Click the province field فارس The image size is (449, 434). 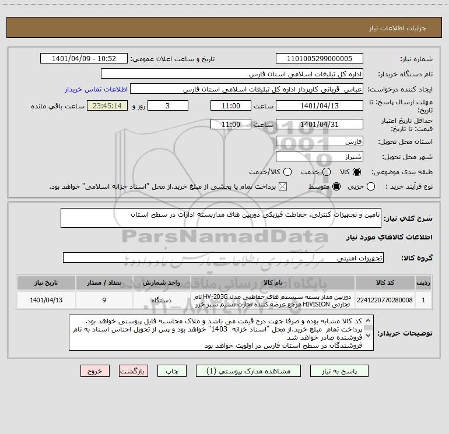click(x=320, y=142)
